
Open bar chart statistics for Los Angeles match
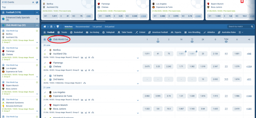[x=82, y=100]
